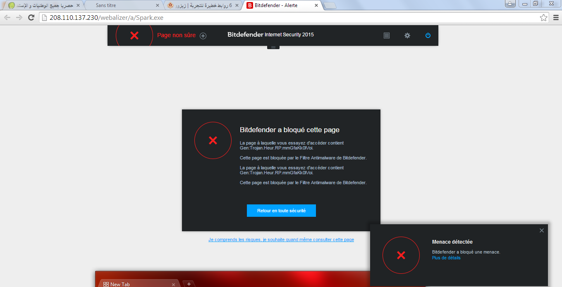
Task: Reload the page in Chrome
Action: pos(31,17)
